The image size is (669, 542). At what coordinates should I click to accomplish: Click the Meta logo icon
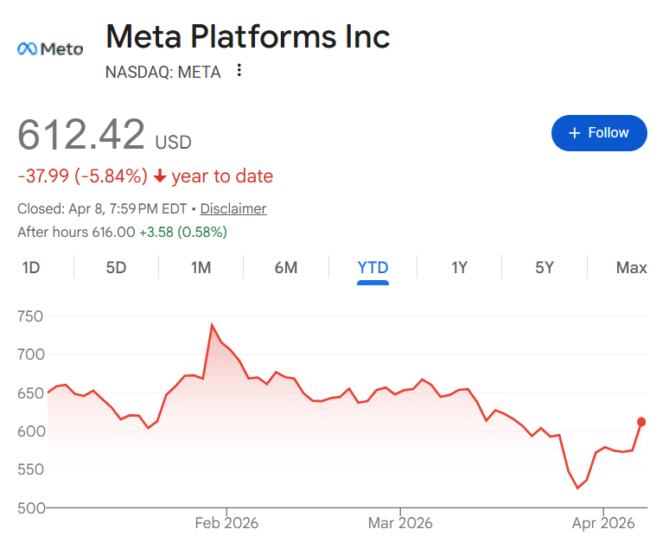(50, 49)
